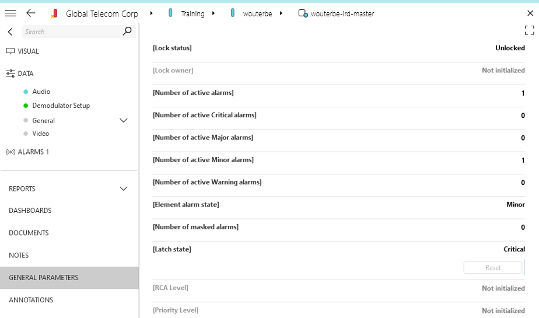Image resolution: width=539 pixels, height=318 pixels.
Task: Click the wouterbe-ird-master element icon
Action: click(x=303, y=13)
